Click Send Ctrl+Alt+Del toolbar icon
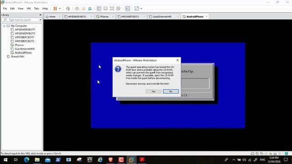This screenshot has width=292, height=164. coord(68,9)
